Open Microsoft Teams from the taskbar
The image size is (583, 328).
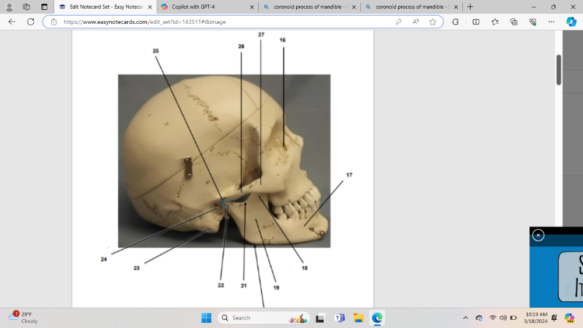[339, 318]
